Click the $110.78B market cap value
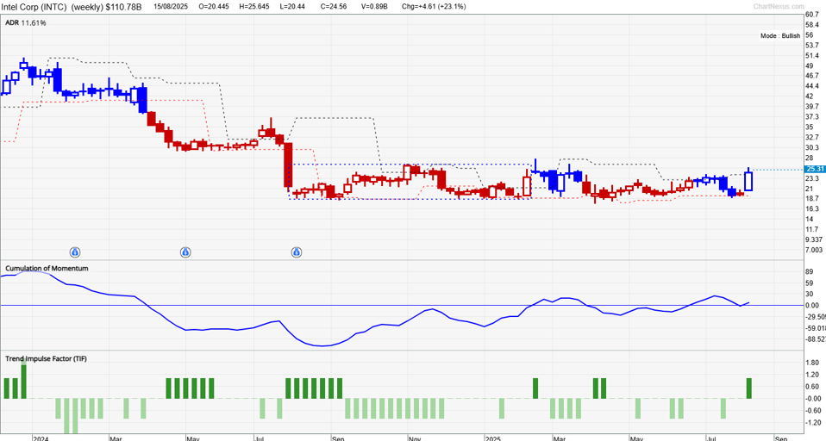 point(124,7)
